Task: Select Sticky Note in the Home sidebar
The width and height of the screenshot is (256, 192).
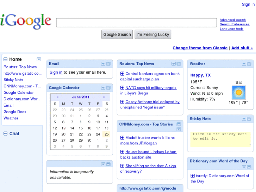Action: [13, 80]
